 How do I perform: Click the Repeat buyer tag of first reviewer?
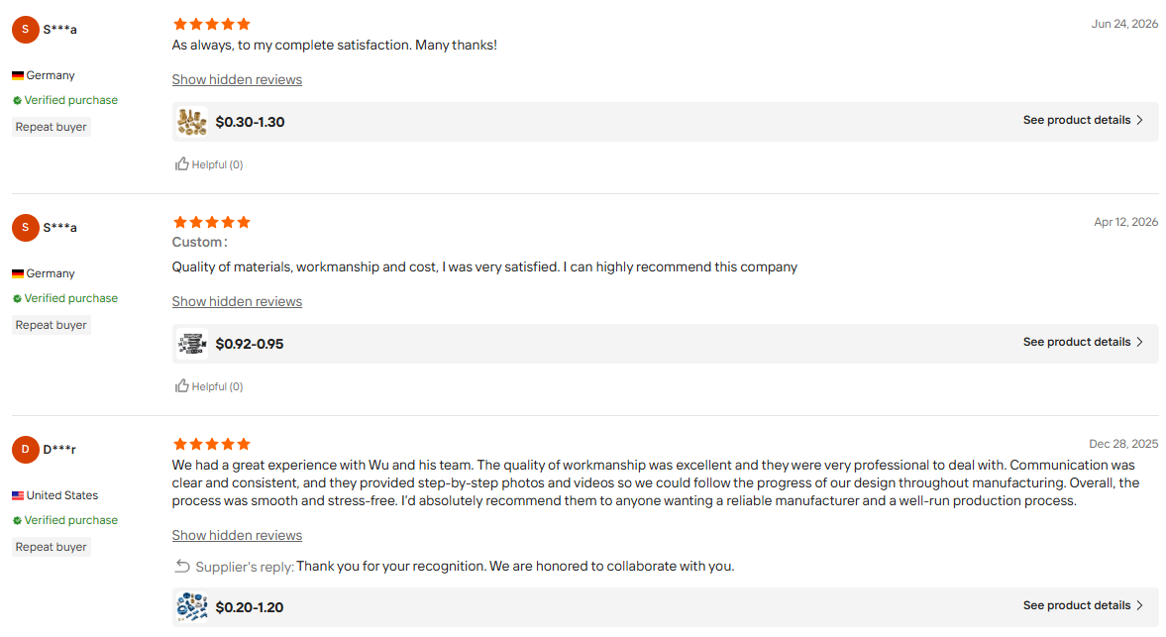[x=52, y=127]
